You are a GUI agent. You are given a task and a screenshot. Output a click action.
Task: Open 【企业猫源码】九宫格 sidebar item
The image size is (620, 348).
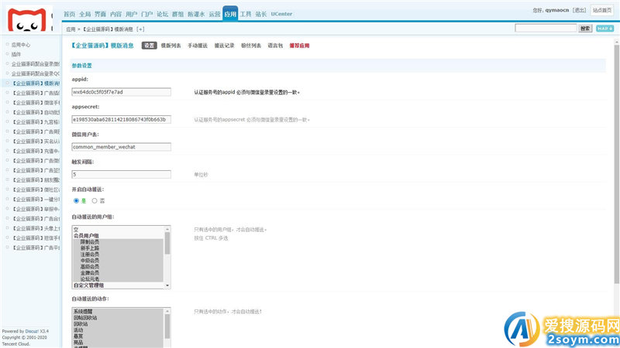point(36,122)
